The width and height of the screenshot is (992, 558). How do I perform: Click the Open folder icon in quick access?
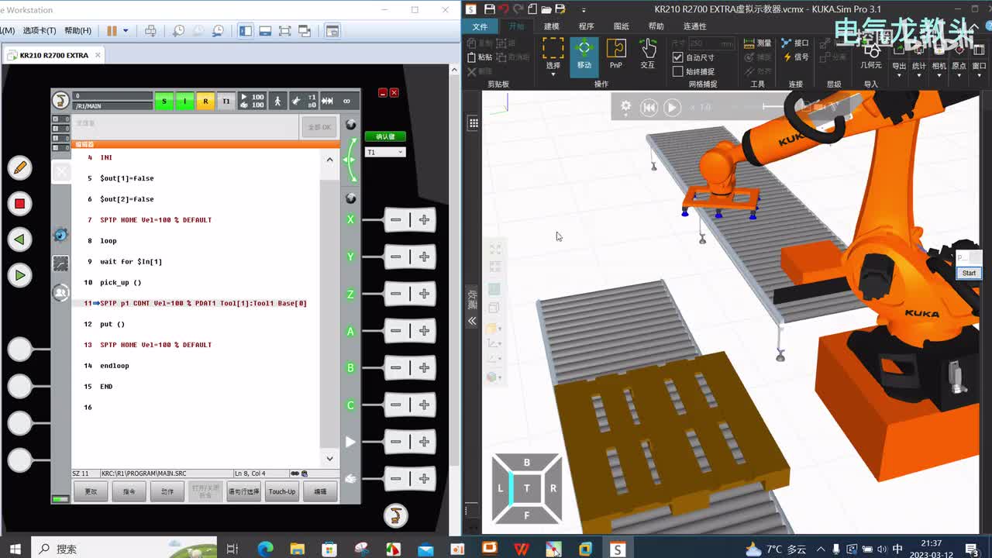(546, 9)
